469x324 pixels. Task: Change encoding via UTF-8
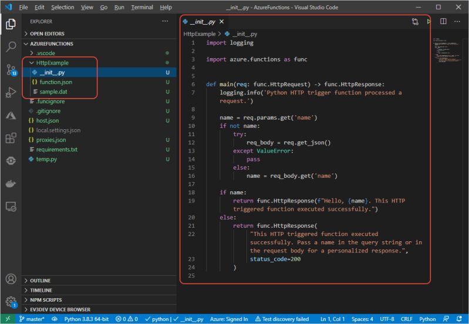click(387, 319)
